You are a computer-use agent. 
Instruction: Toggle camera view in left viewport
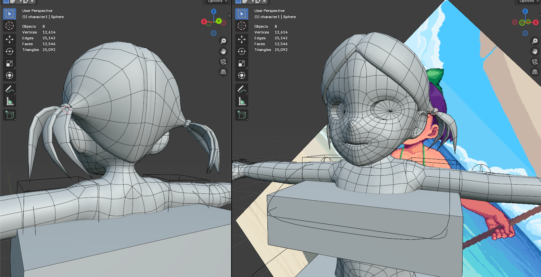tap(223, 62)
